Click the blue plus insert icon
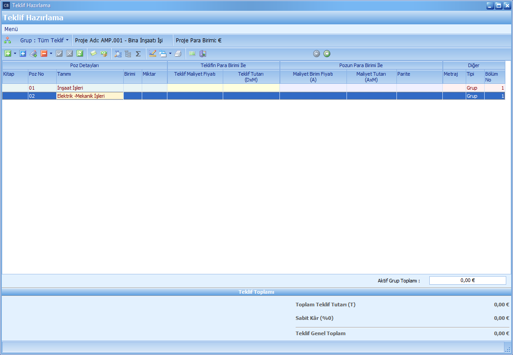This screenshot has width=513, height=355. 23,54
